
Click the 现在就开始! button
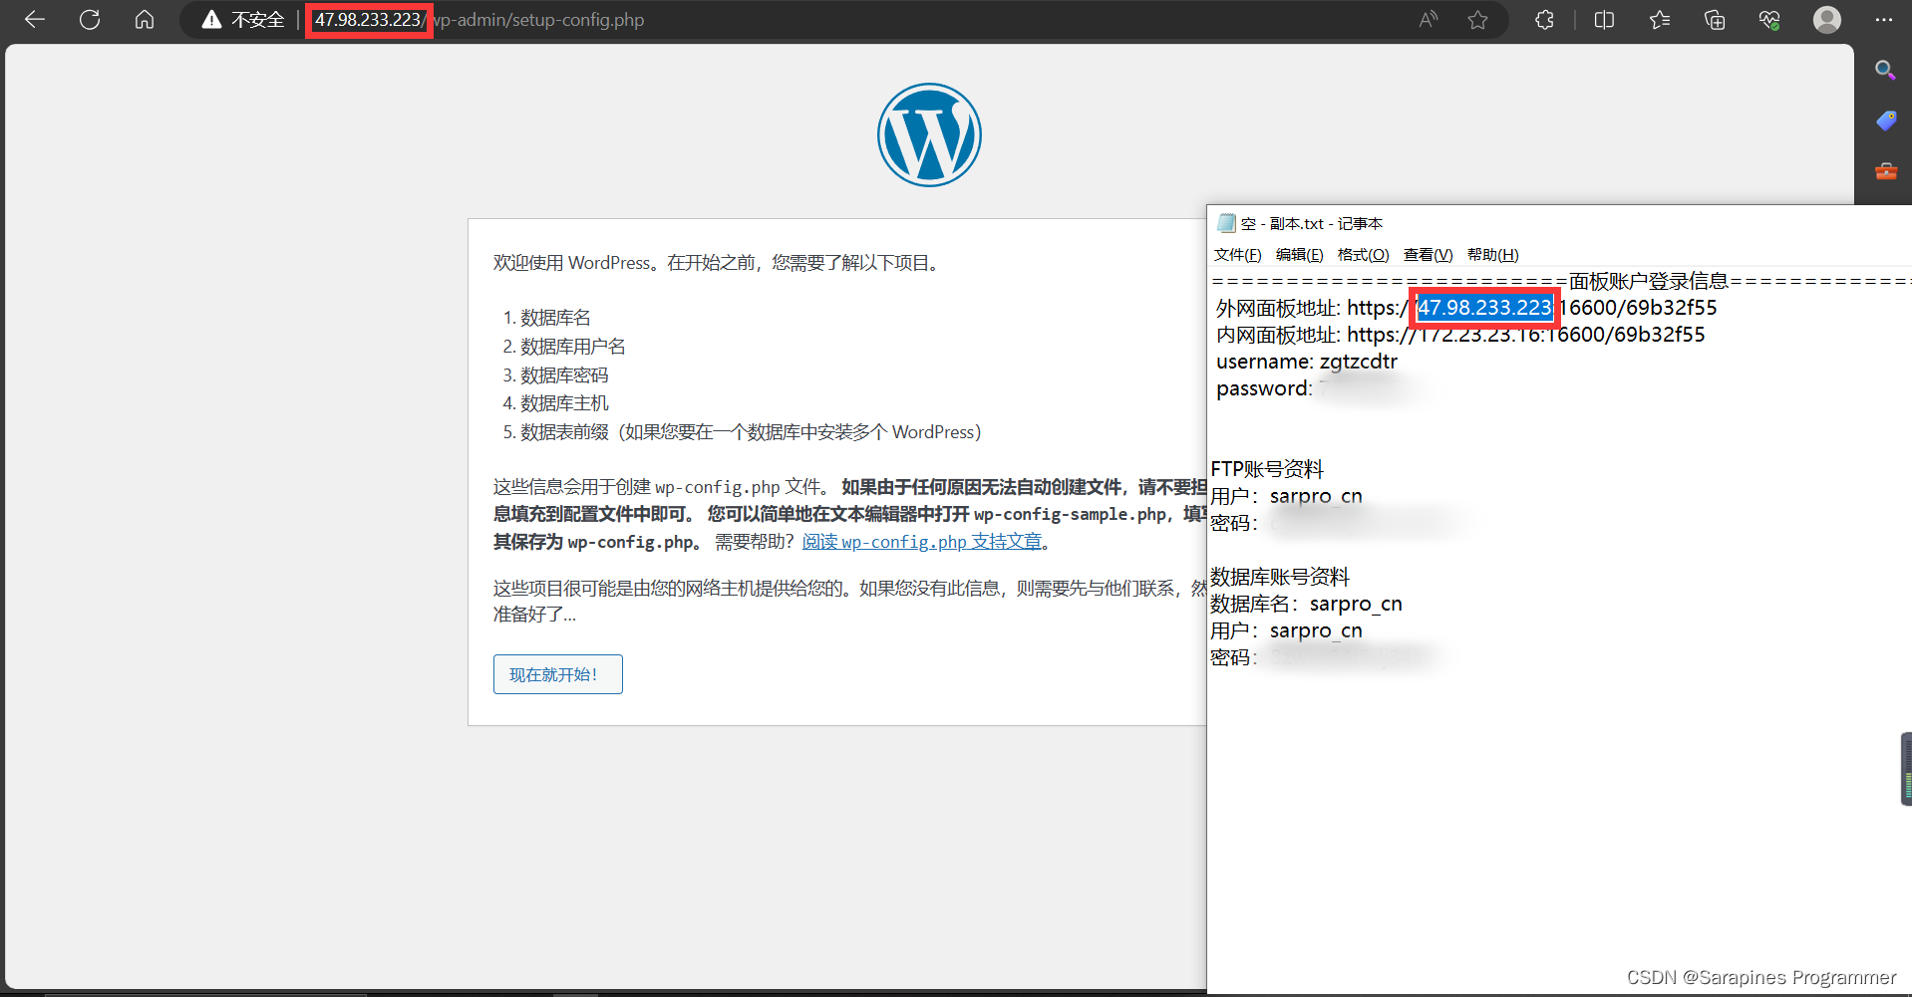pos(557,674)
